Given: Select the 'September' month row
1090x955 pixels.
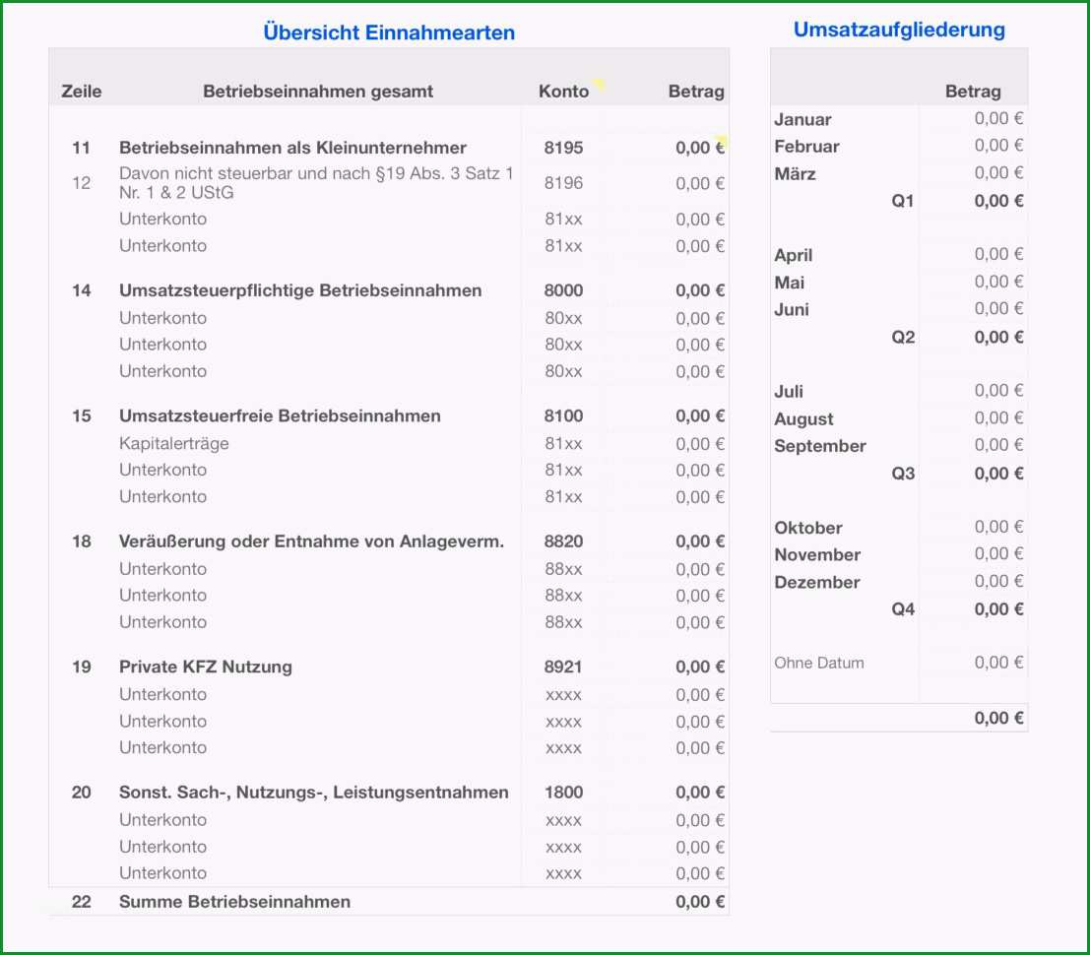Looking at the screenshot, I should tap(899, 446).
